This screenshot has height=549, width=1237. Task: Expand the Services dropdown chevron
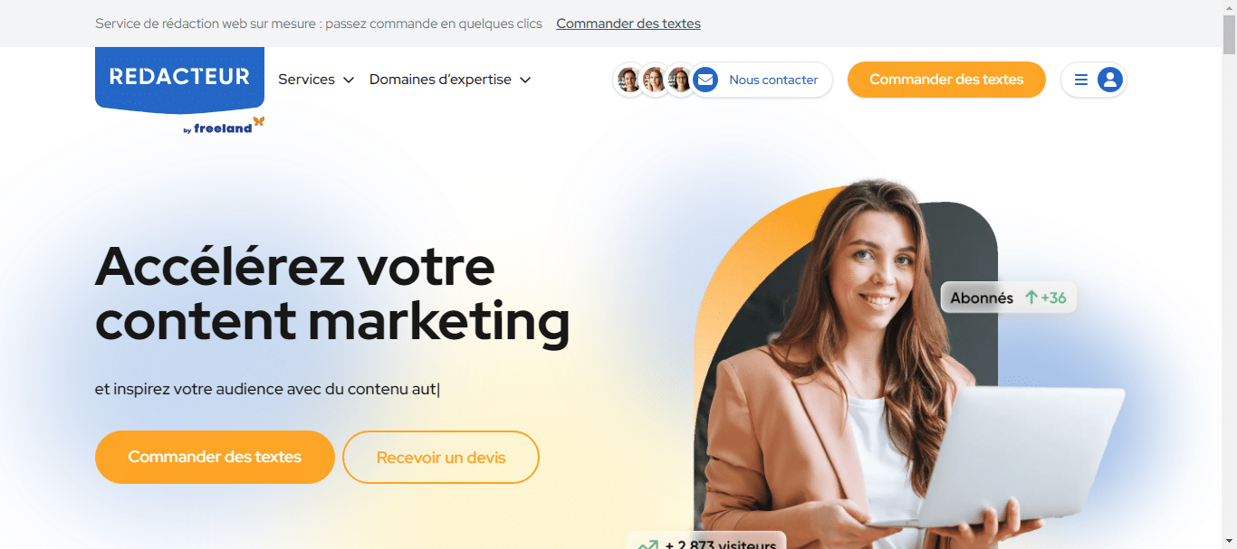point(349,80)
